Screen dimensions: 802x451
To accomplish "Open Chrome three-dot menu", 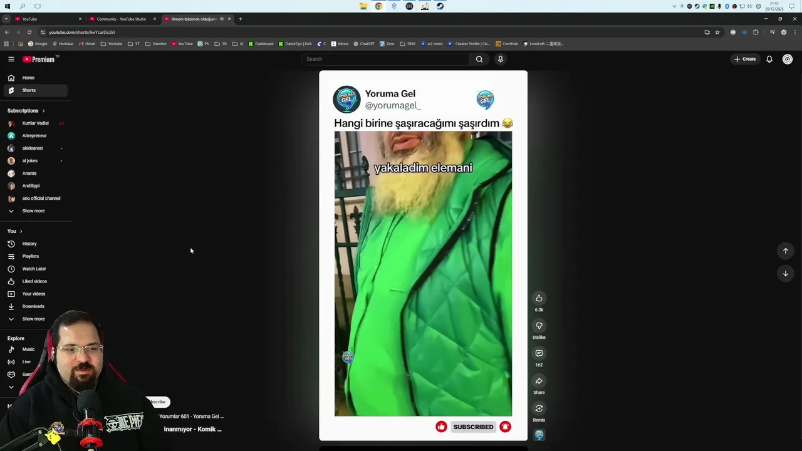I will [x=794, y=32].
